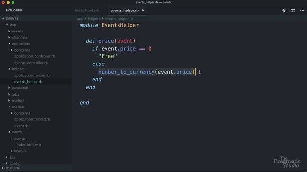Open events_controller.rb file
Viewport: 307px width, 172px height.
coord(31,63)
